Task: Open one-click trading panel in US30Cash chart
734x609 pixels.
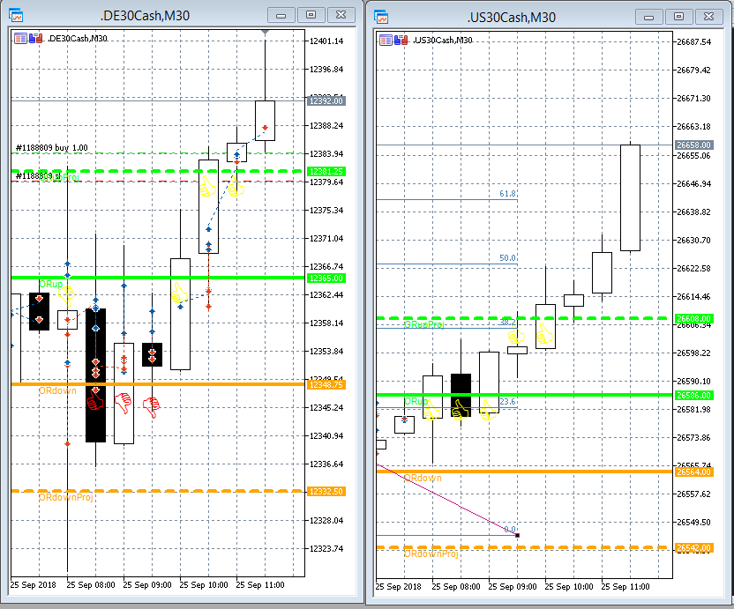Action: click(401, 41)
